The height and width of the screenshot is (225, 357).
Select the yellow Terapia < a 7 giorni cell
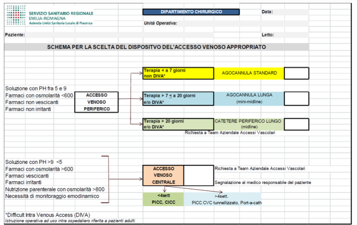pyautogui.click(x=176, y=73)
